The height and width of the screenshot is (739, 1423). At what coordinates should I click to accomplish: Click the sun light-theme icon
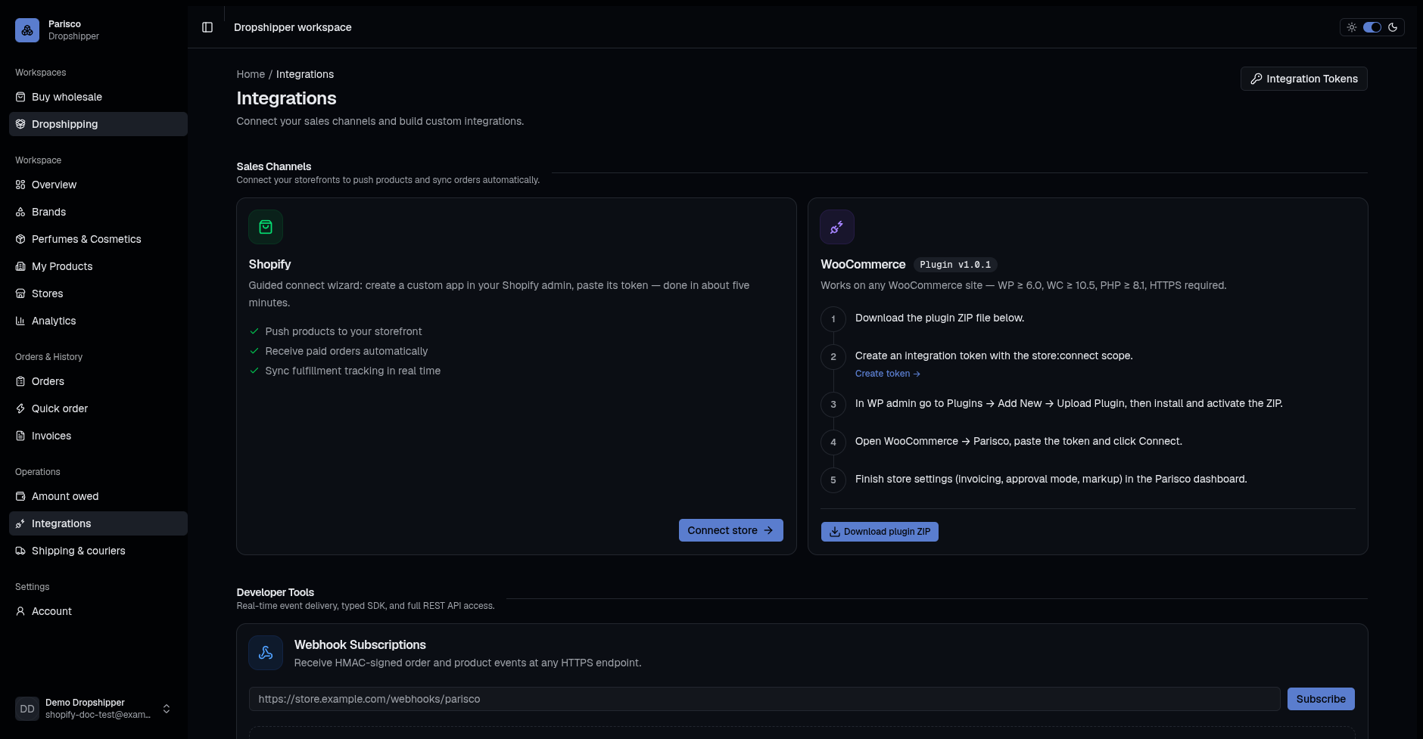[1352, 27]
